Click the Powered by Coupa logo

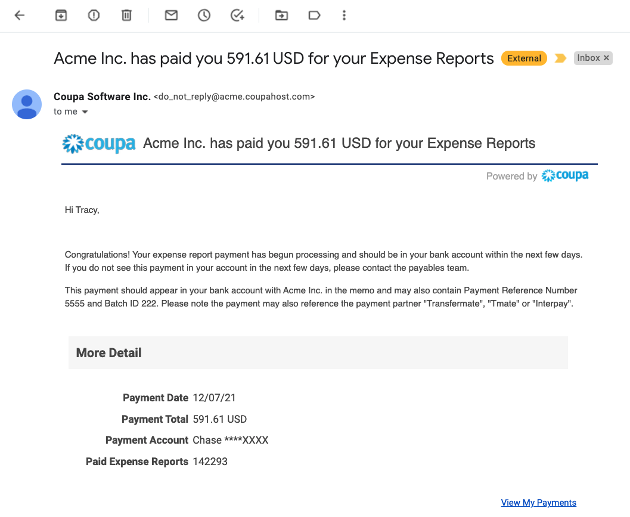pyautogui.click(x=564, y=176)
